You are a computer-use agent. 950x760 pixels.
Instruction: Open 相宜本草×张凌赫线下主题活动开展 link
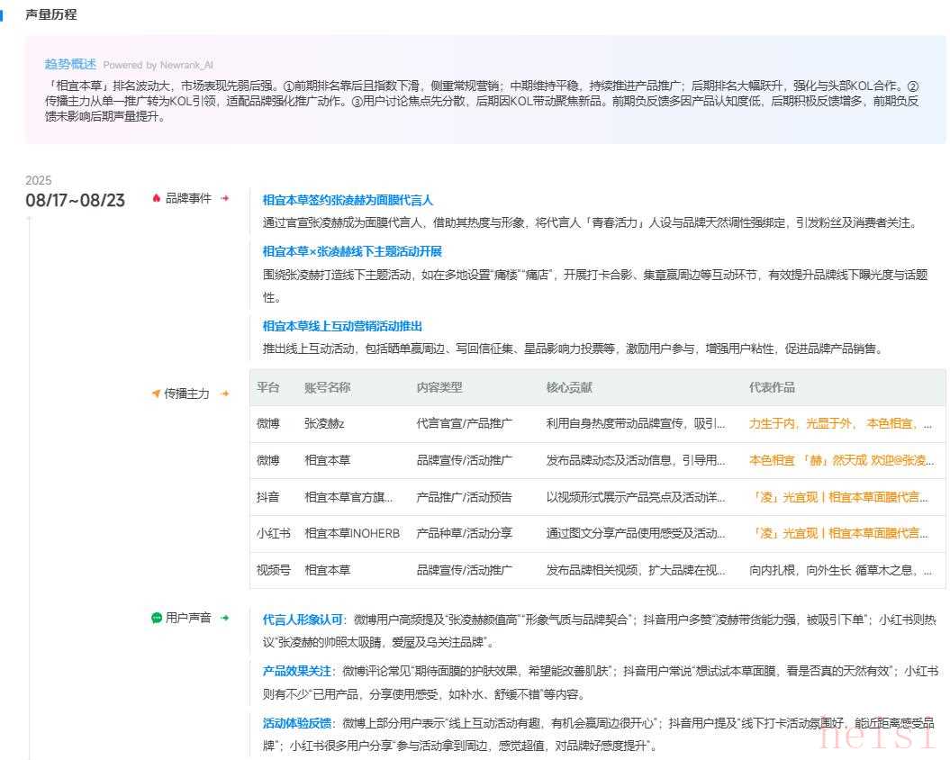[352, 251]
